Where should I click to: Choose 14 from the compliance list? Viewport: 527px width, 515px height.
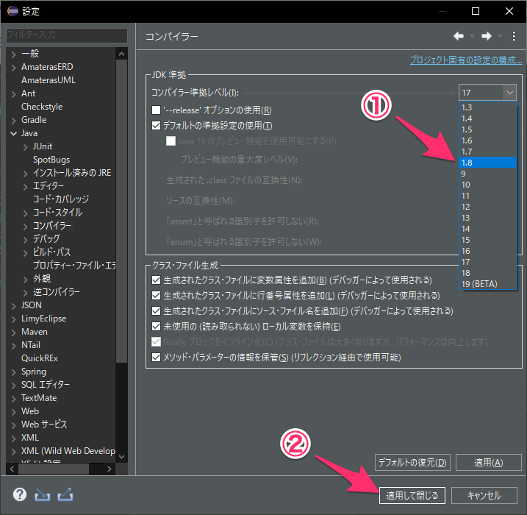(x=487, y=229)
